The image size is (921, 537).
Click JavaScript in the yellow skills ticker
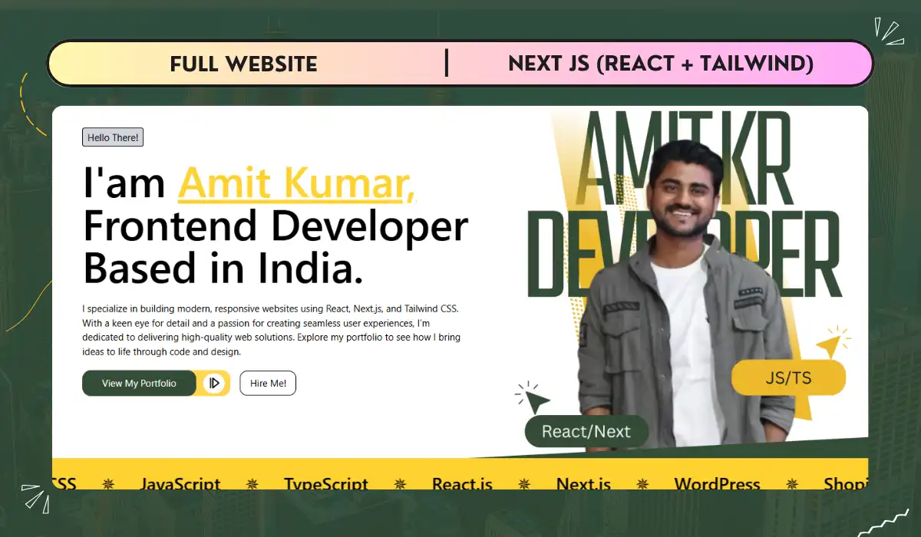(x=180, y=484)
